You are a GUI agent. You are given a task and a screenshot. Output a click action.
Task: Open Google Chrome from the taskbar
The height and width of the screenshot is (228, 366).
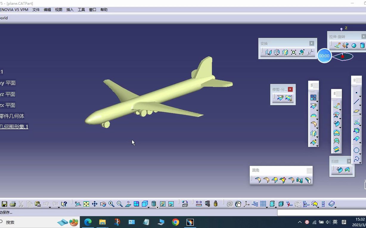point(176,222)
